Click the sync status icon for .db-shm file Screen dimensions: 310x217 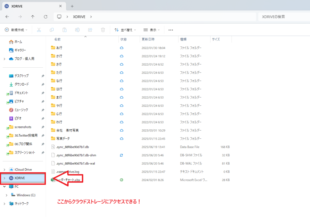pyautogui.click(x=121, y=155)
